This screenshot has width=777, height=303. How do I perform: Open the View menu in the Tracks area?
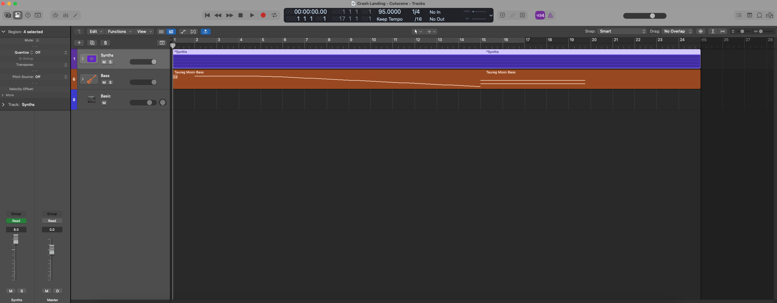144,31
